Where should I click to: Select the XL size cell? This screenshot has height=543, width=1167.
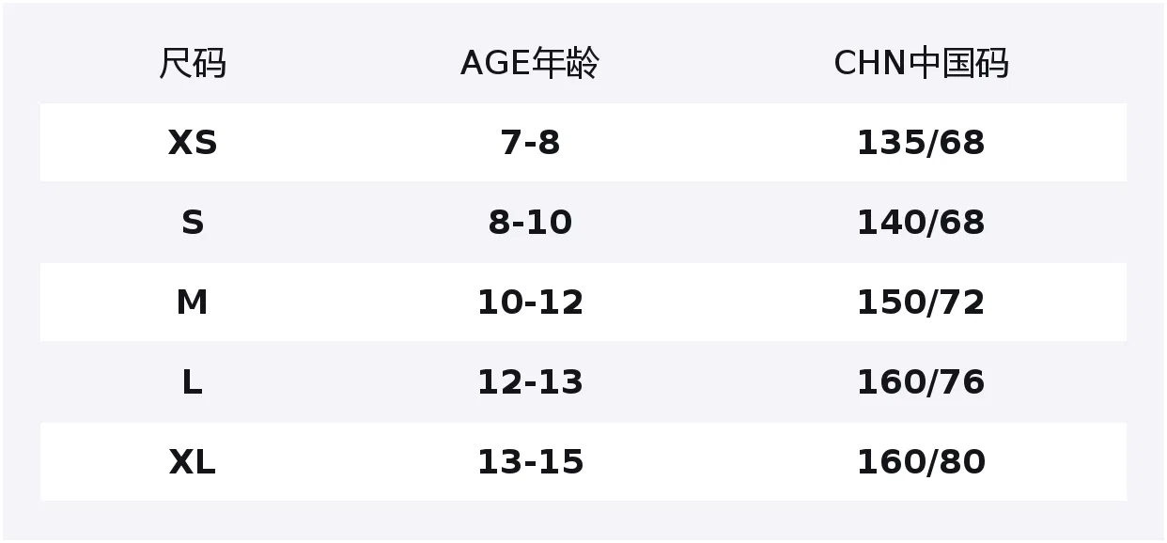tap(192, 462)
